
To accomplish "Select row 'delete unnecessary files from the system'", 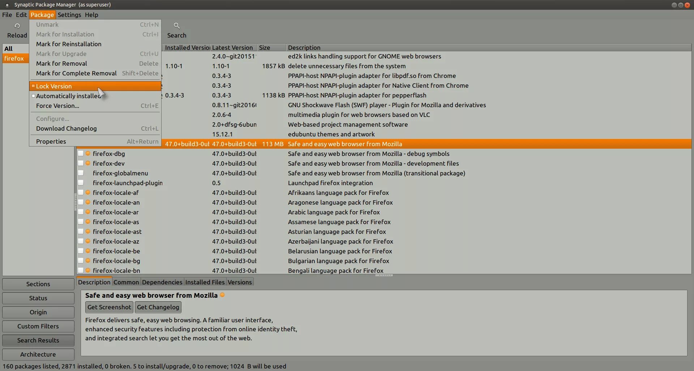I will tap(426, 66).
